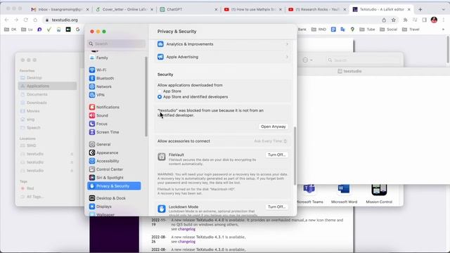Click the Microsoft Teams app icon in Finder
Image resolution: width=450 pixels, height=253 pixels.
click(x=309, y=189)
